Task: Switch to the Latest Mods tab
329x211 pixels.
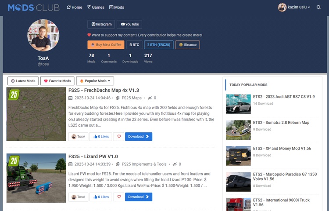Action: pyautogui.click(x=23, y=81)
